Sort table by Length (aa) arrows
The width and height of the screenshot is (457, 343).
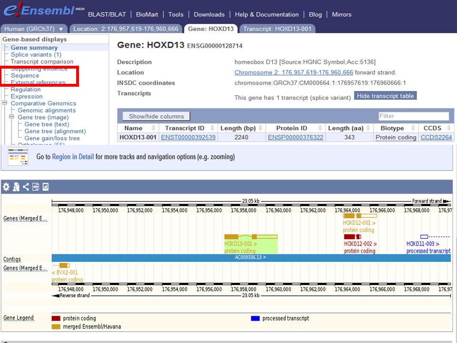[x=368, y=128]
